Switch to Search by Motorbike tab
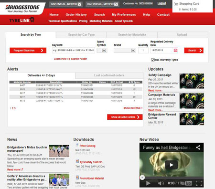 point(132,35)
